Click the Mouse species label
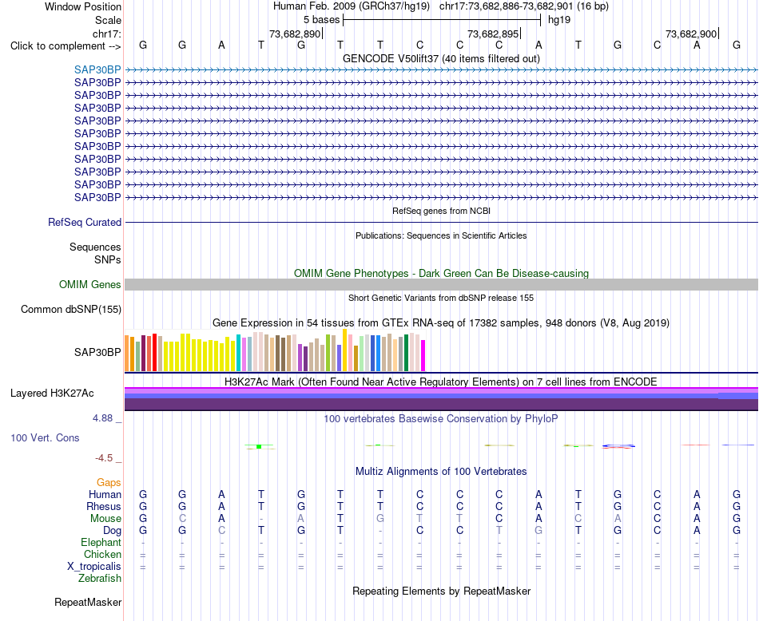 tap(105, 519)
